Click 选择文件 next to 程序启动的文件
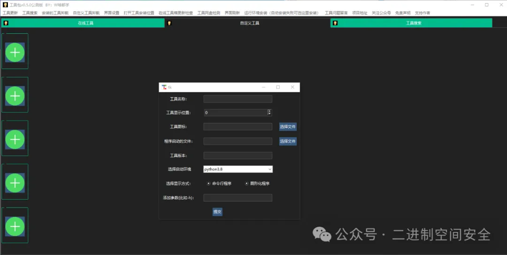The width and height of the screenshot is (507, 255). tap(288, 141)
